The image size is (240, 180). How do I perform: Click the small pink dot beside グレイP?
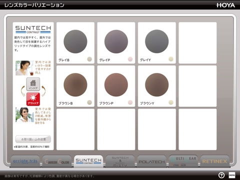[x=130, y=59]
